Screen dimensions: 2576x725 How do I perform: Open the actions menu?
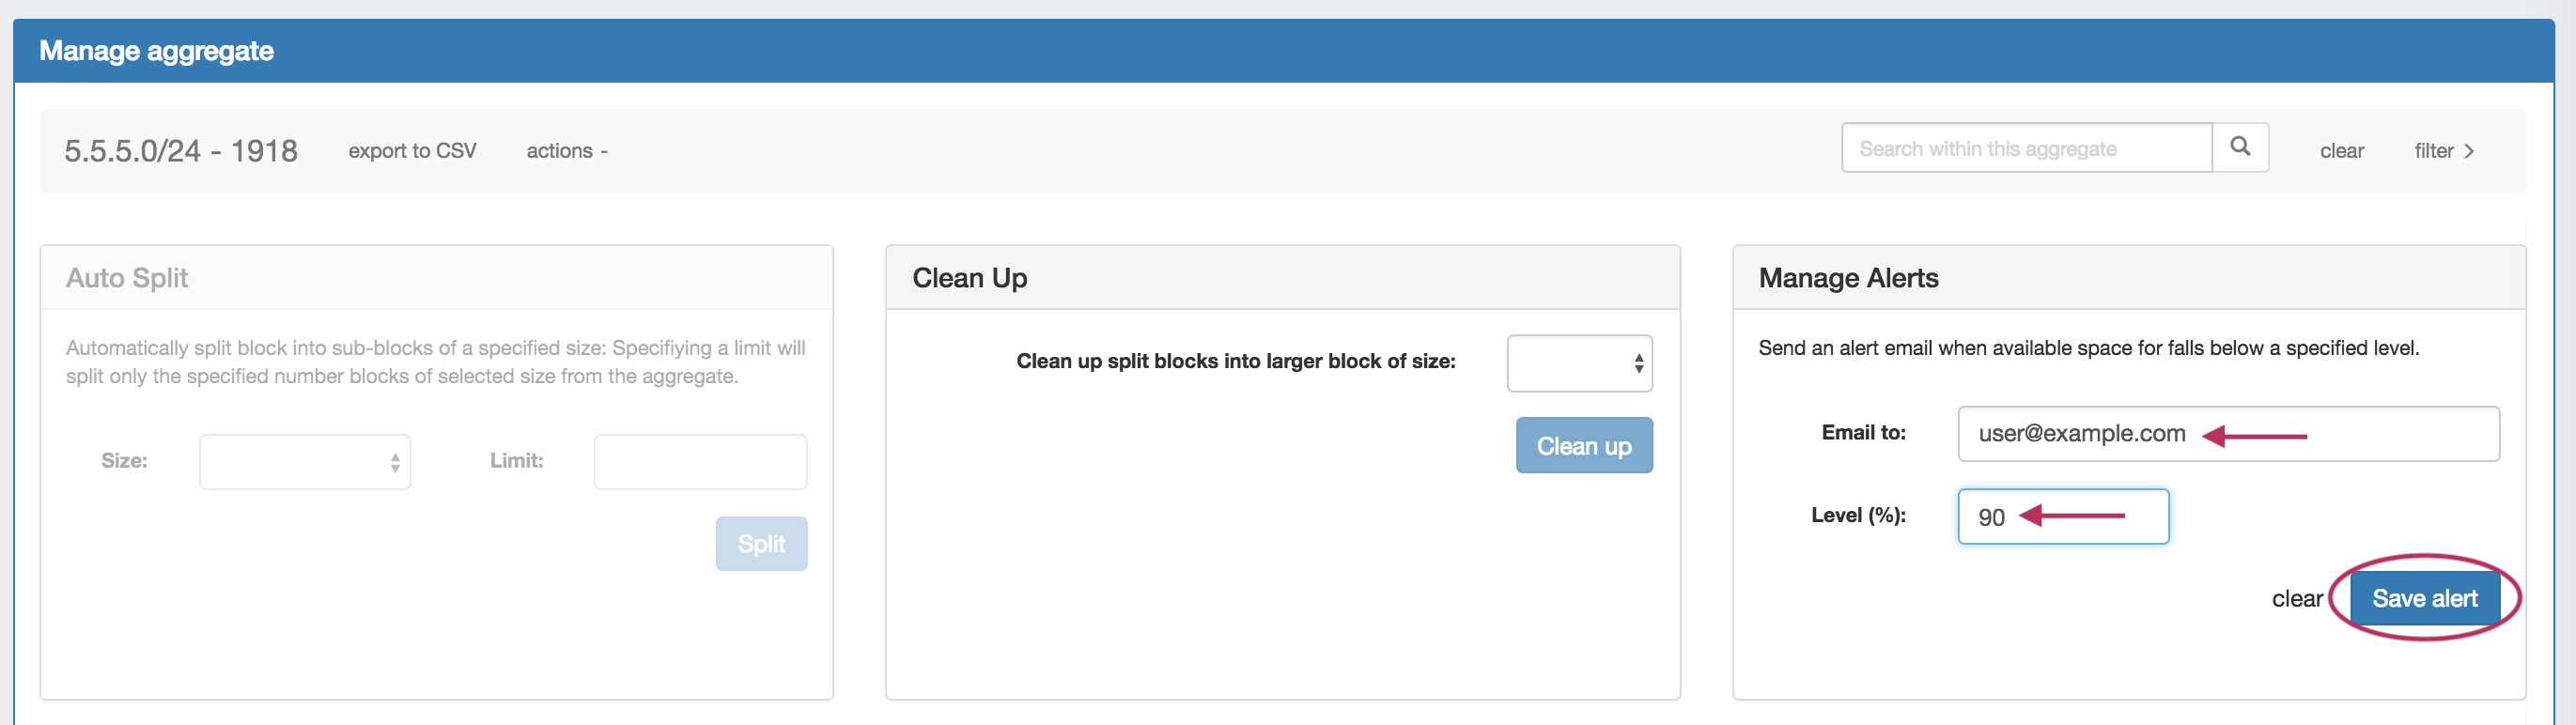click(566, 151)
